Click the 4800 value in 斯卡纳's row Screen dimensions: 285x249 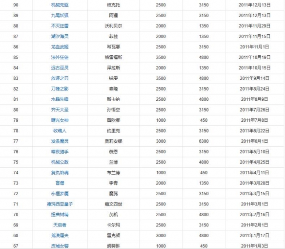[204, 99]
